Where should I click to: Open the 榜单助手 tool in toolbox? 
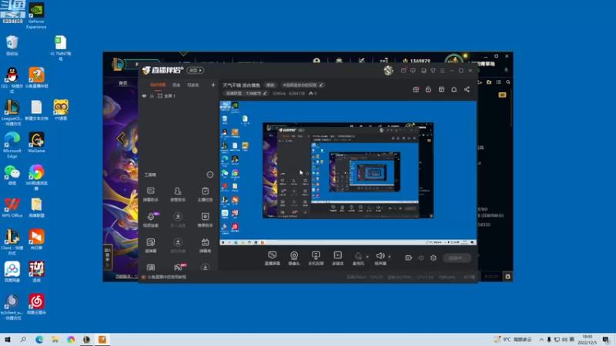(205, 220)
